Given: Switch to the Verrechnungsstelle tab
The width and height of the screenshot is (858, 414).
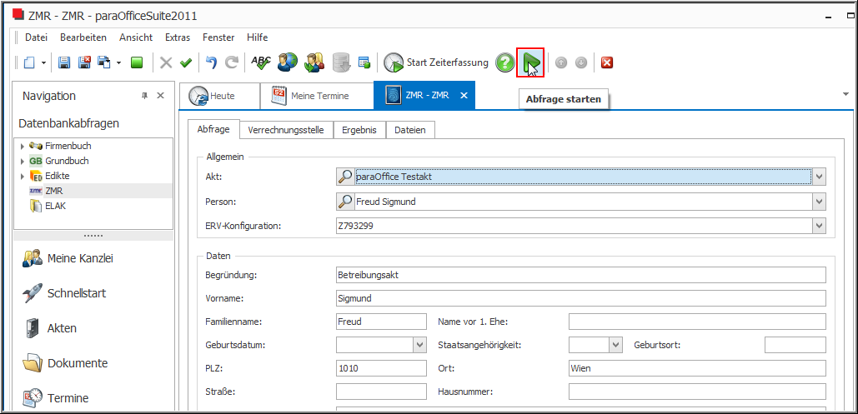Looking at the screenshot, I should [x=287, y=130].
